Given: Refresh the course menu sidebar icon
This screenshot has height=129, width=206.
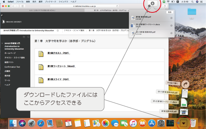Looking at the screenshot, I should (x=28, y=37).
